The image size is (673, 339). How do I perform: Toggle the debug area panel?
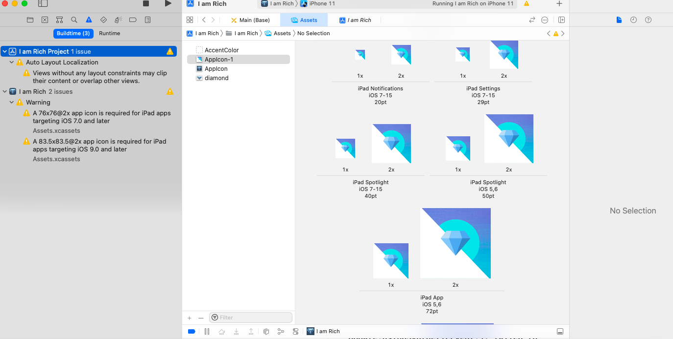pyautogui.click(x=560, y=331)
